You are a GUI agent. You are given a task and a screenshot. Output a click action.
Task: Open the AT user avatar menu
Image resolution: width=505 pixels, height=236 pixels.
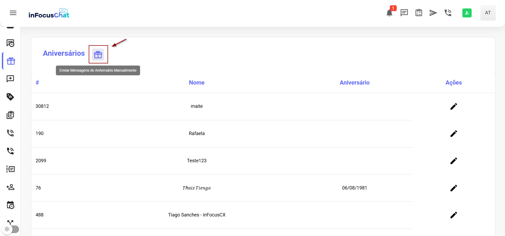(x=488, y=13)
